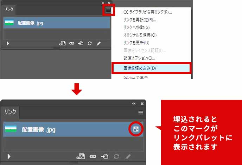Select リンクを更新(U) menu entry
This screenshot has width=242, height=165.
(136, 43)
